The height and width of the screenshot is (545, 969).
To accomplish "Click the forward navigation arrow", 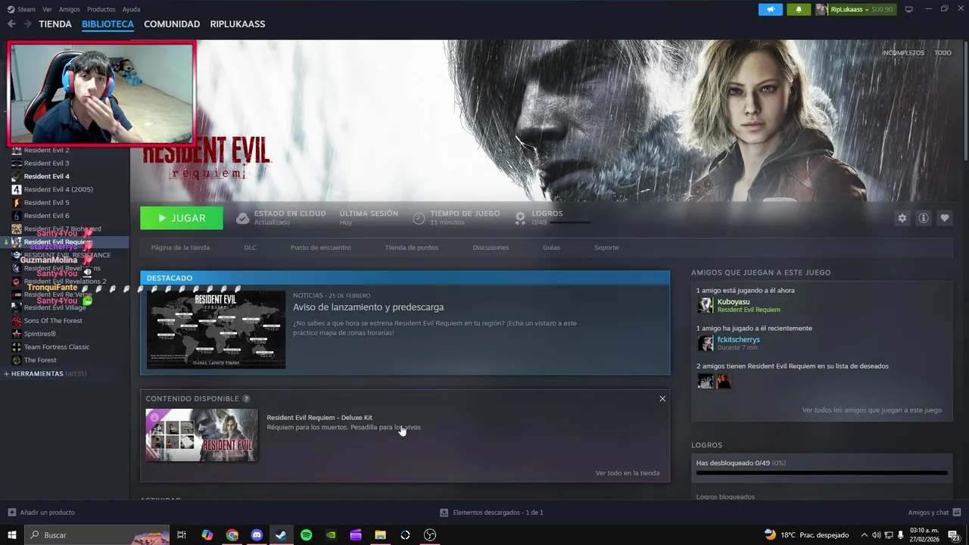I will (x=27, y=24).
